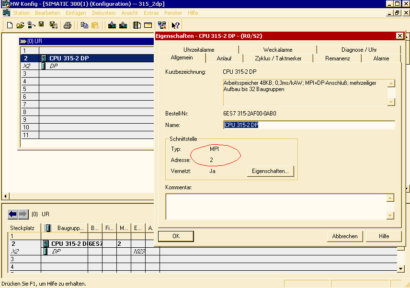Click rack slot 11 in the UR rack
The image size is (410, 288).
click(x=87, y=135)
